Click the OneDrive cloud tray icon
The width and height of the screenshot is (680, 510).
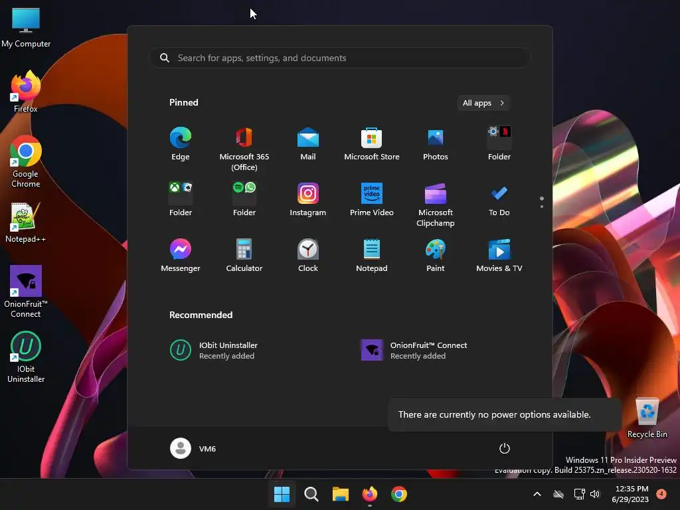558,494
